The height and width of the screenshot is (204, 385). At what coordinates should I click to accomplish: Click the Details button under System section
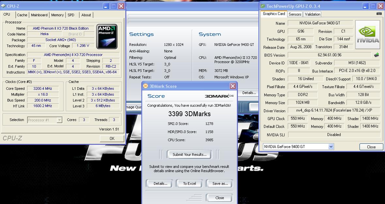249,93
